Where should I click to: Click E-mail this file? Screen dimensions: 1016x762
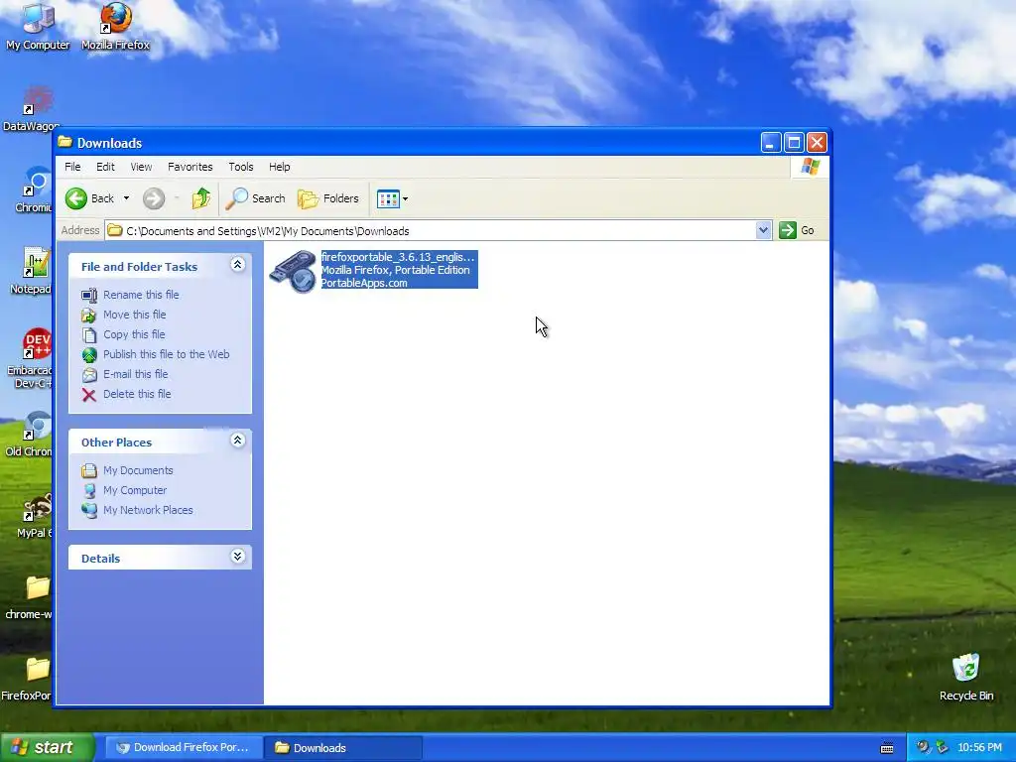[x=135, y=374]
